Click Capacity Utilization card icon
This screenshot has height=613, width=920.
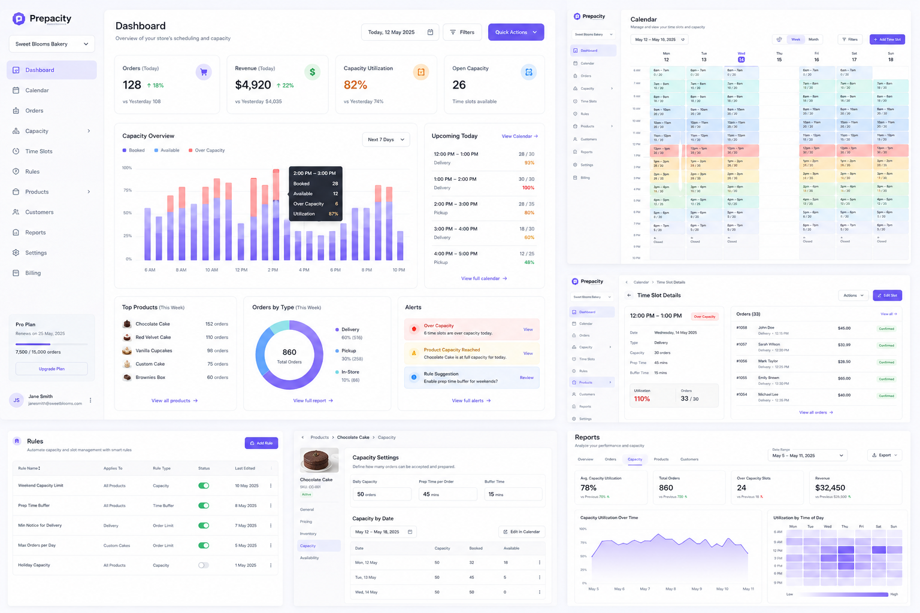[421, 72]
